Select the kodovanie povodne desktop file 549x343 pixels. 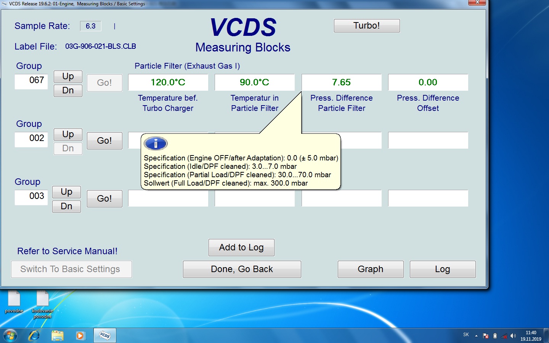(42, 305)
